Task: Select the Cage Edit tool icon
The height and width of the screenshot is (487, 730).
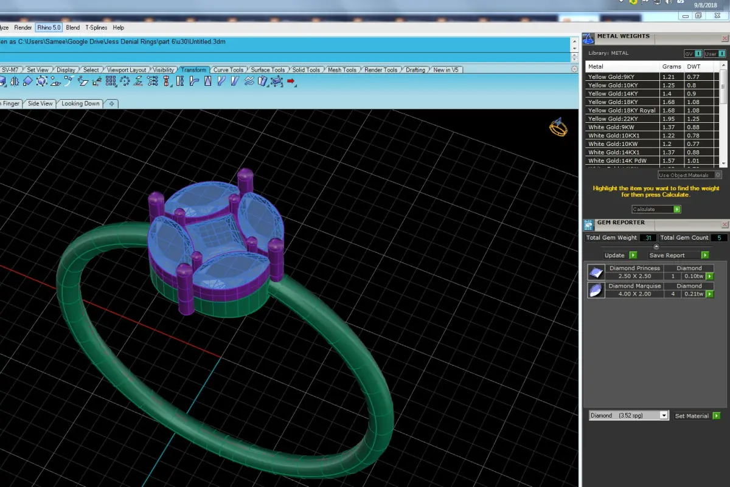Action: [x=276, y=81]
